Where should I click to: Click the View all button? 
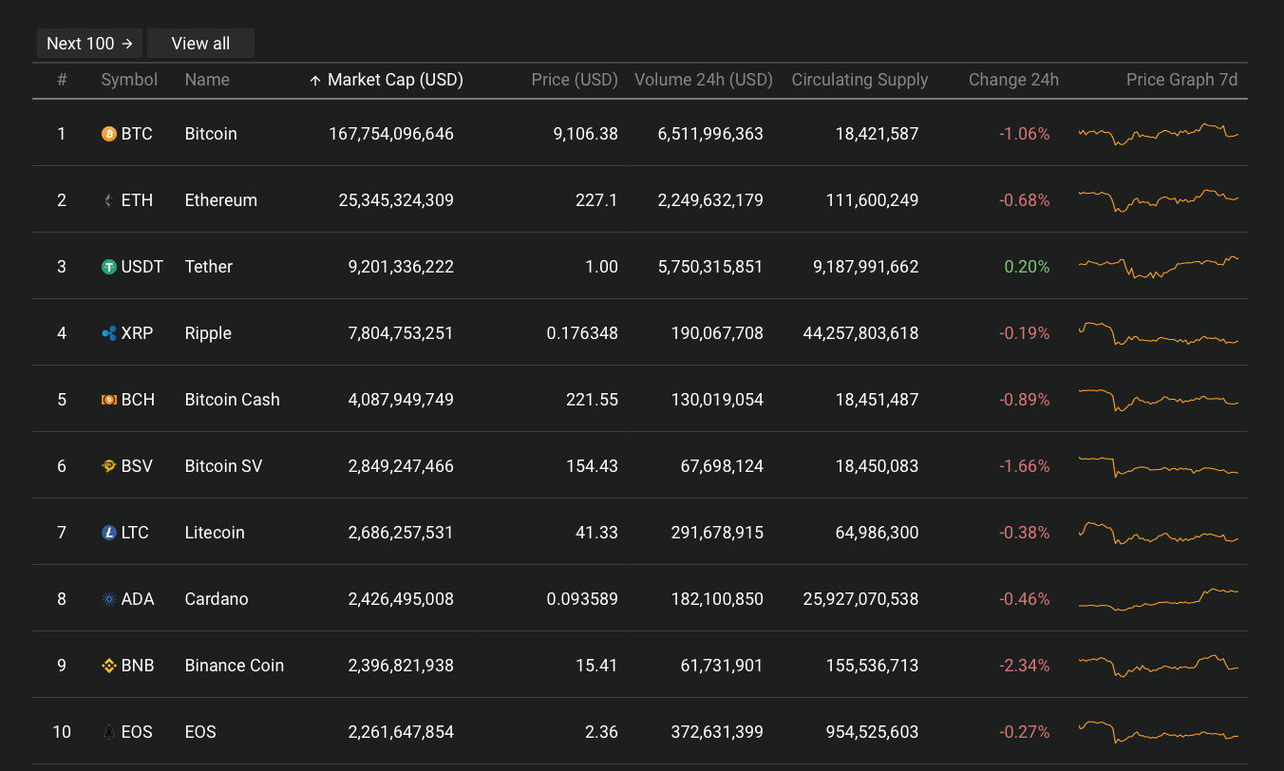coord(200,44)
